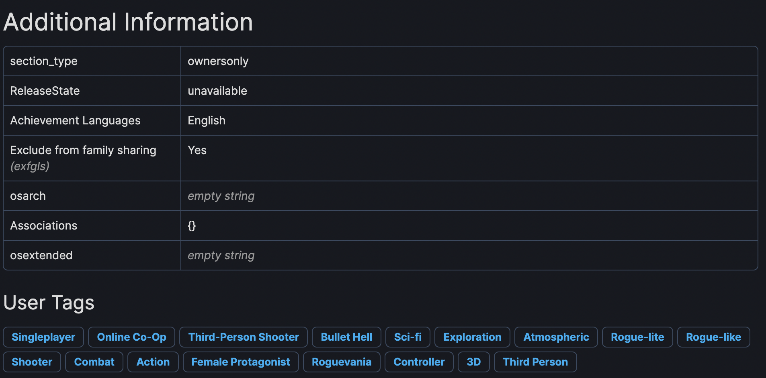Viewport: 766px width, 378px height.
Task: Select the Controller tag
Action: pyautogui.click(x=419, y=362)
